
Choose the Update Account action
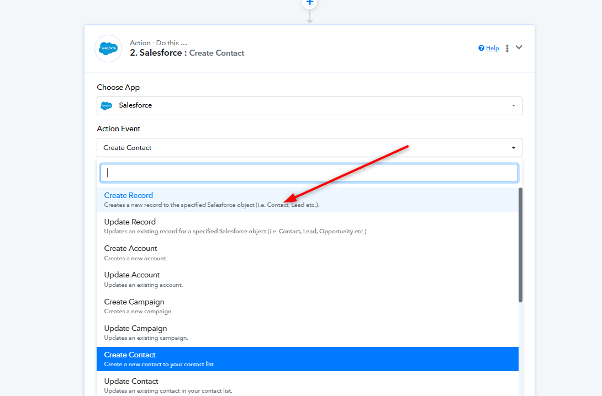[x=308, y=280]
